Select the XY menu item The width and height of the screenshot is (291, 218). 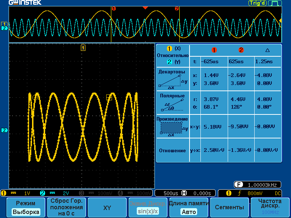coord(107,207)
